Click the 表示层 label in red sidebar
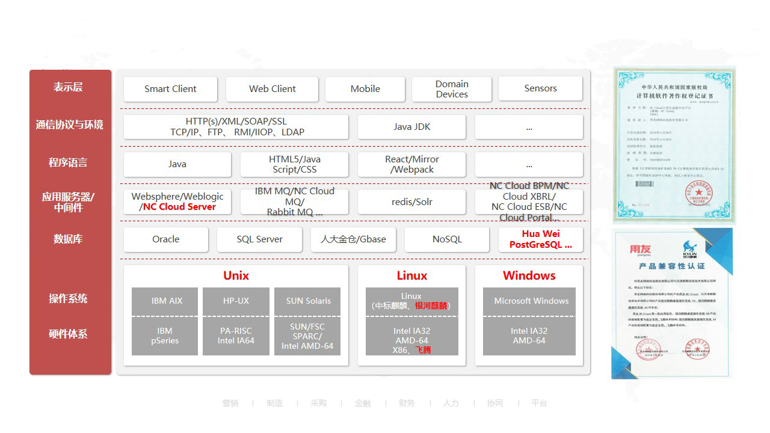This screenshot has width=770, height=433. pyautogui.click(x=68, y=87)
